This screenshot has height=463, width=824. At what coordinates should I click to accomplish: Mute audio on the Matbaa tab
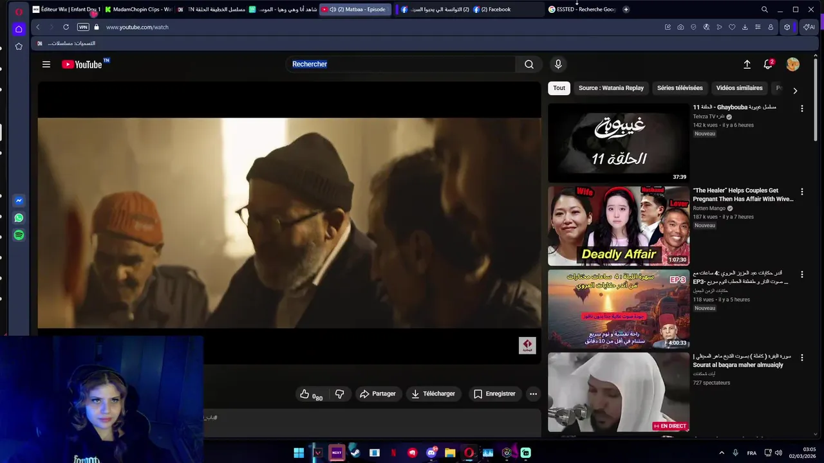[x=333, y=10]
